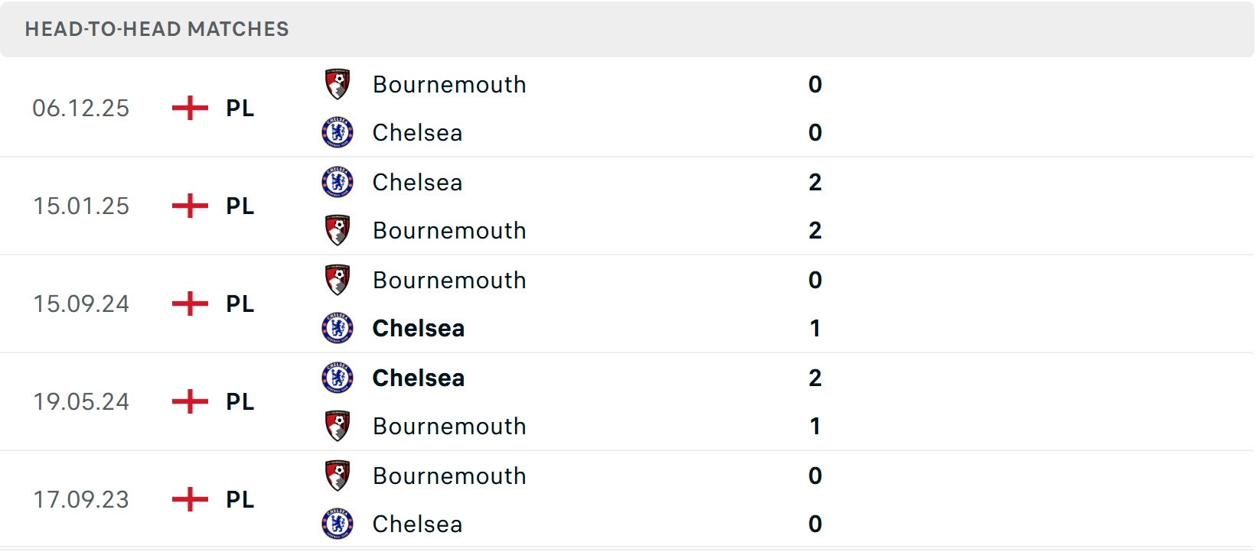
Task: Open bold Chelsea name in 19.05.24 match
Action: point(419,378)
